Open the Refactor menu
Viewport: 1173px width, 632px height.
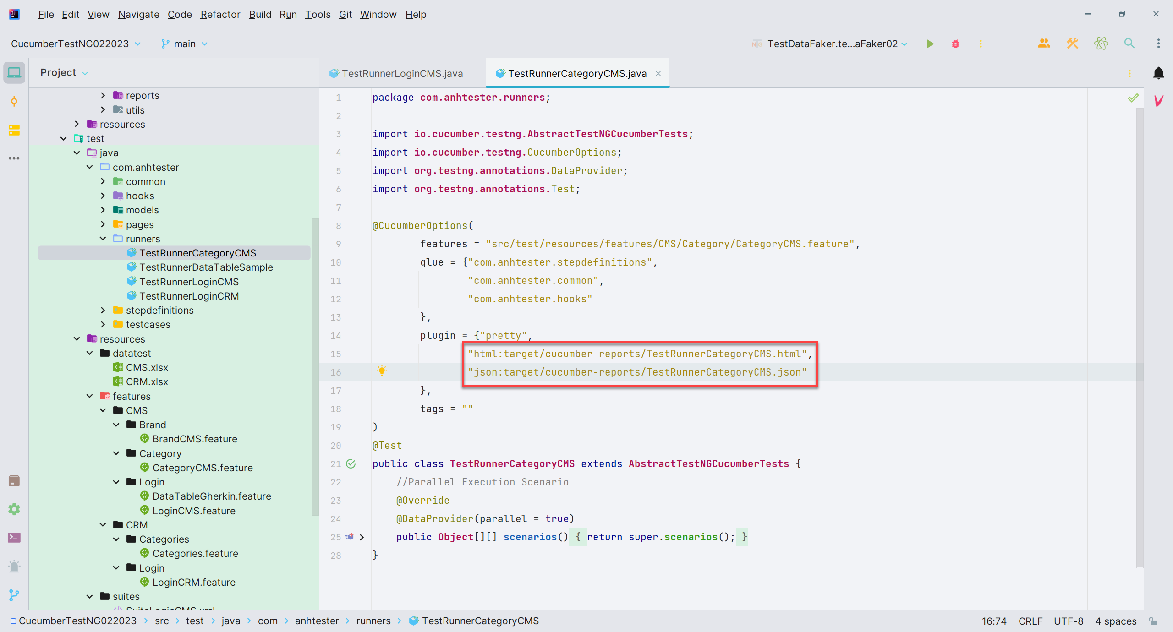(220, 14)
